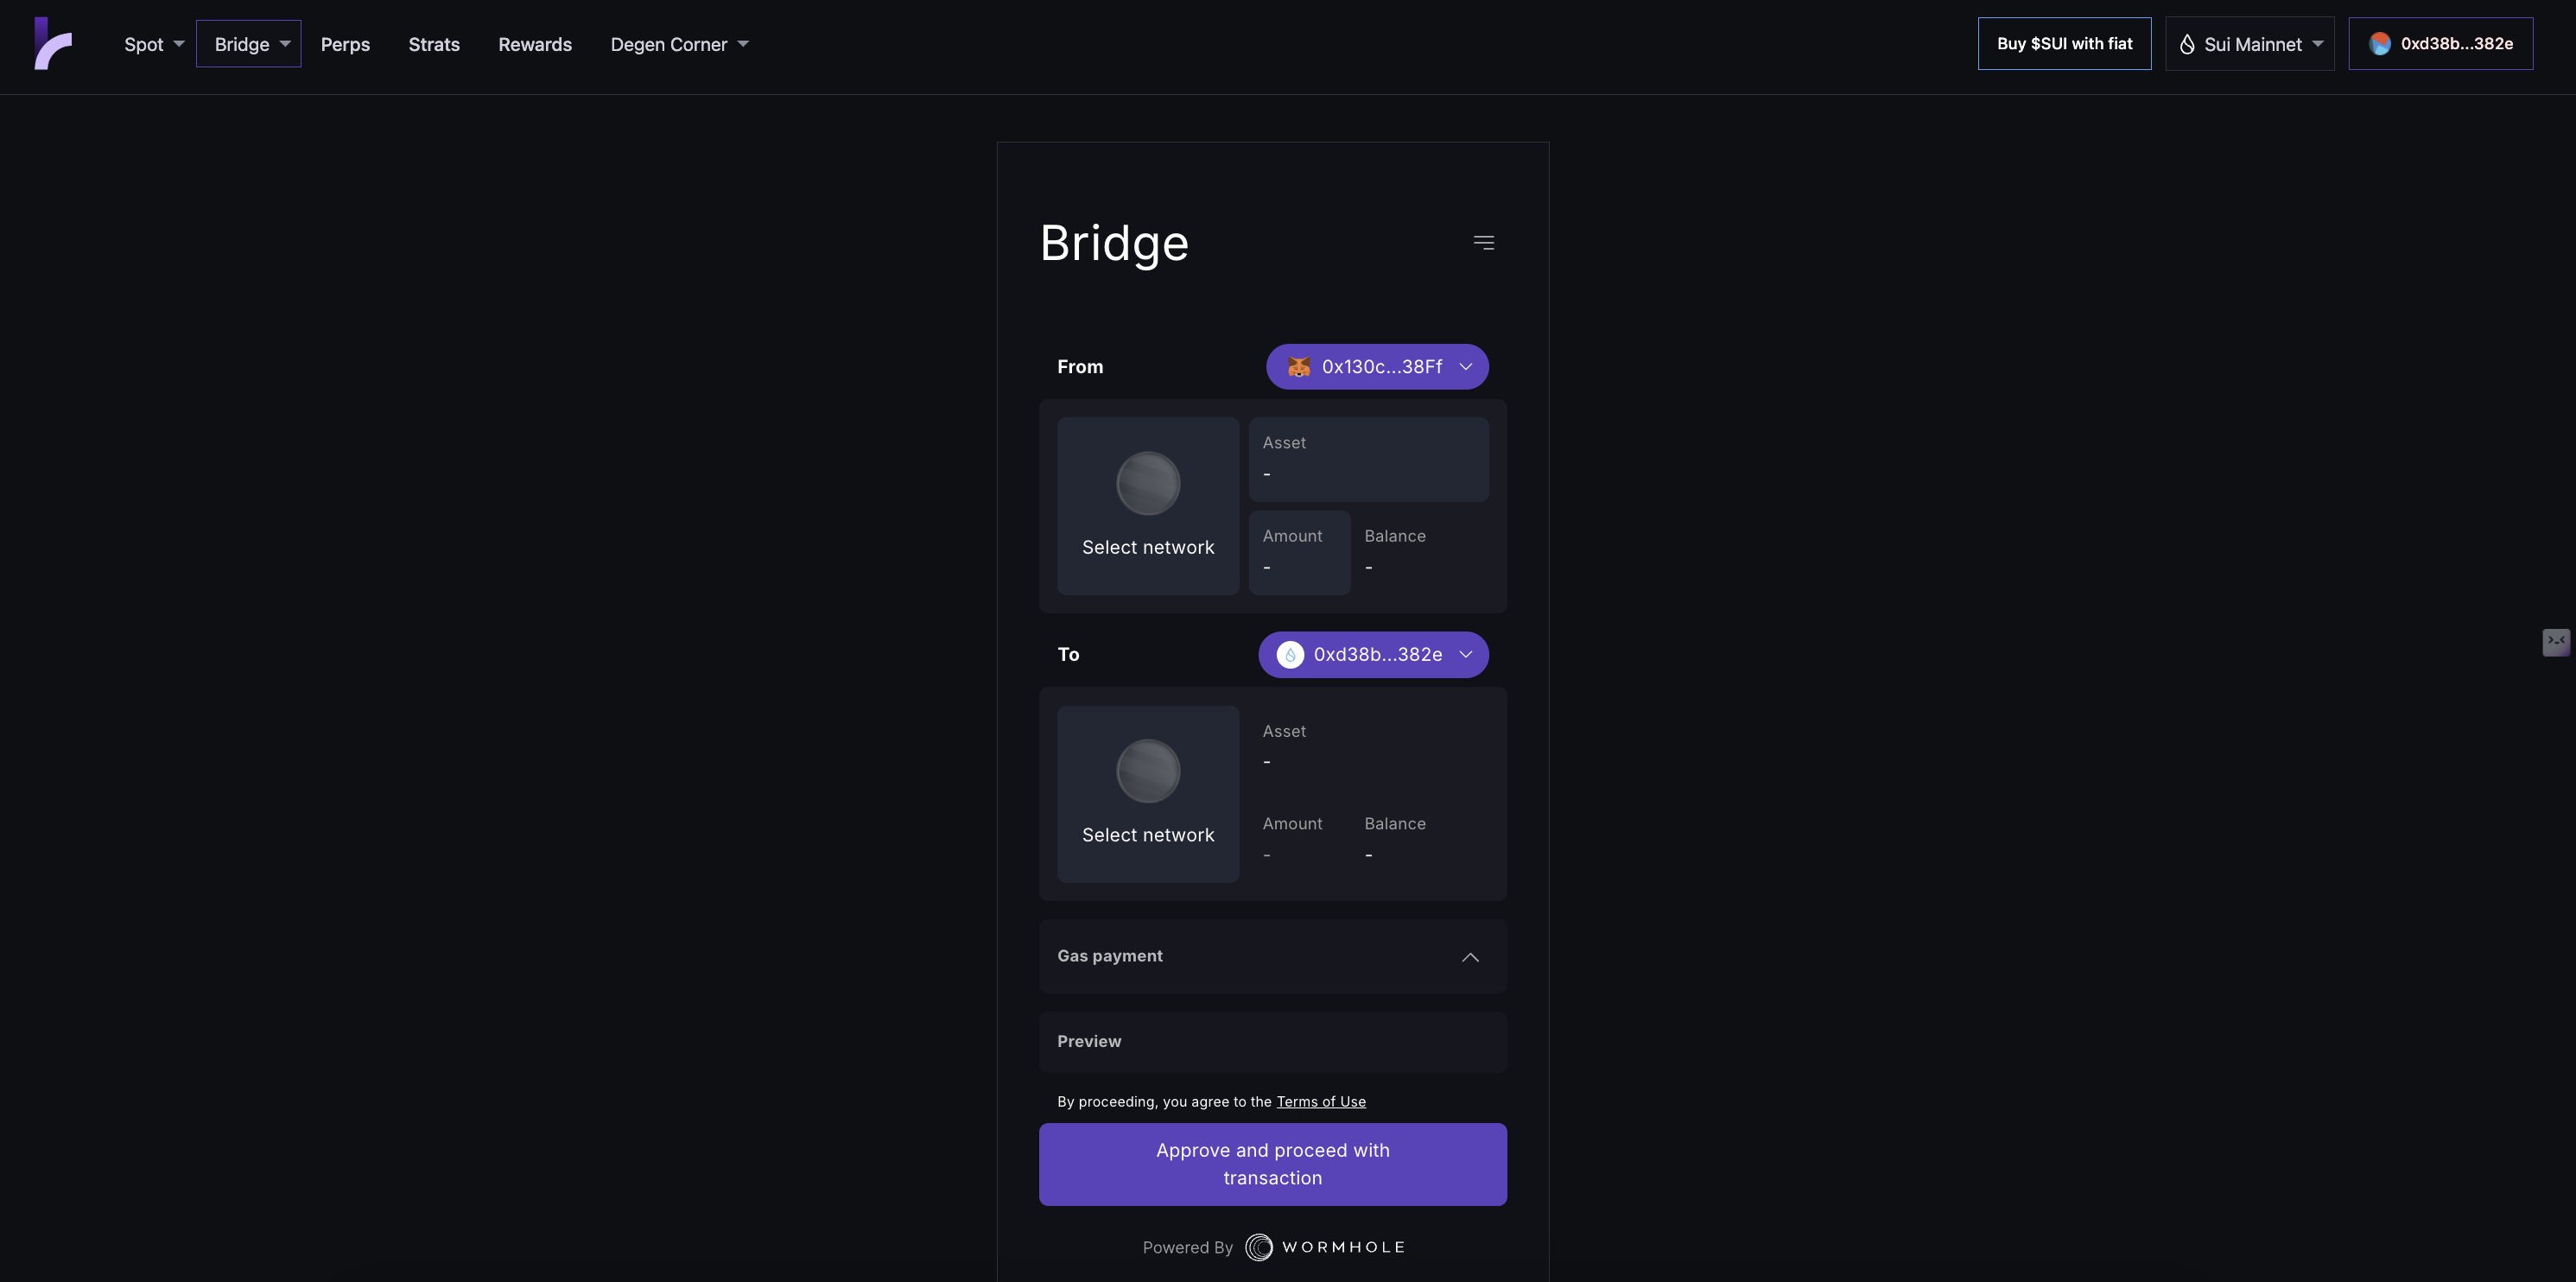Screen dimensions: 2576x1282
Task: Click the purple app logo
Action: (53, 44)
